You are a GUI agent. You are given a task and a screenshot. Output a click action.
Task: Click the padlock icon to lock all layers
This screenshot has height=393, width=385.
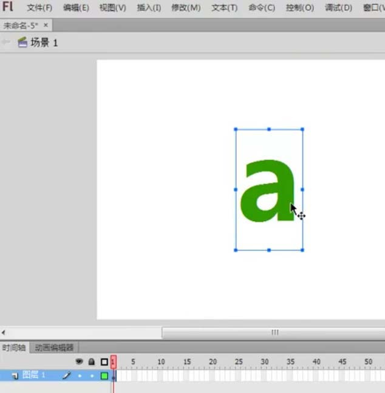[91, 361]
